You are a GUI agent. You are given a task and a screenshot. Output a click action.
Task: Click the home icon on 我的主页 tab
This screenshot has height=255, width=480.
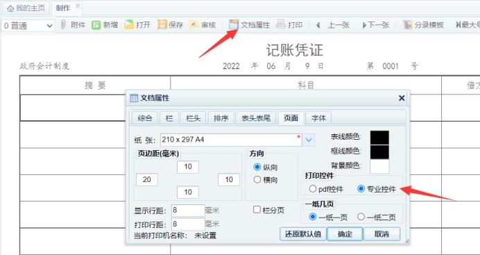10,8
